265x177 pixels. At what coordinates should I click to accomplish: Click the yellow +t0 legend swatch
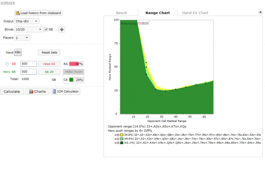pyautogui.click(x=122, y=134)
